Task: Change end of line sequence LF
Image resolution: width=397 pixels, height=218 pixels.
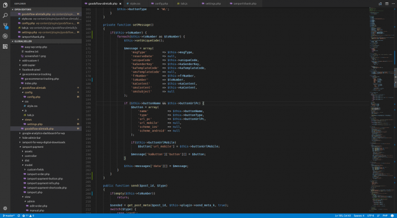Action: point(378,216)
